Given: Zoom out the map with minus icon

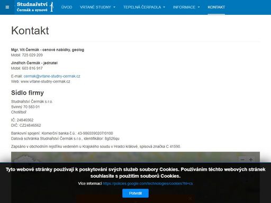Looking at the screenshot, I should 242,160.
